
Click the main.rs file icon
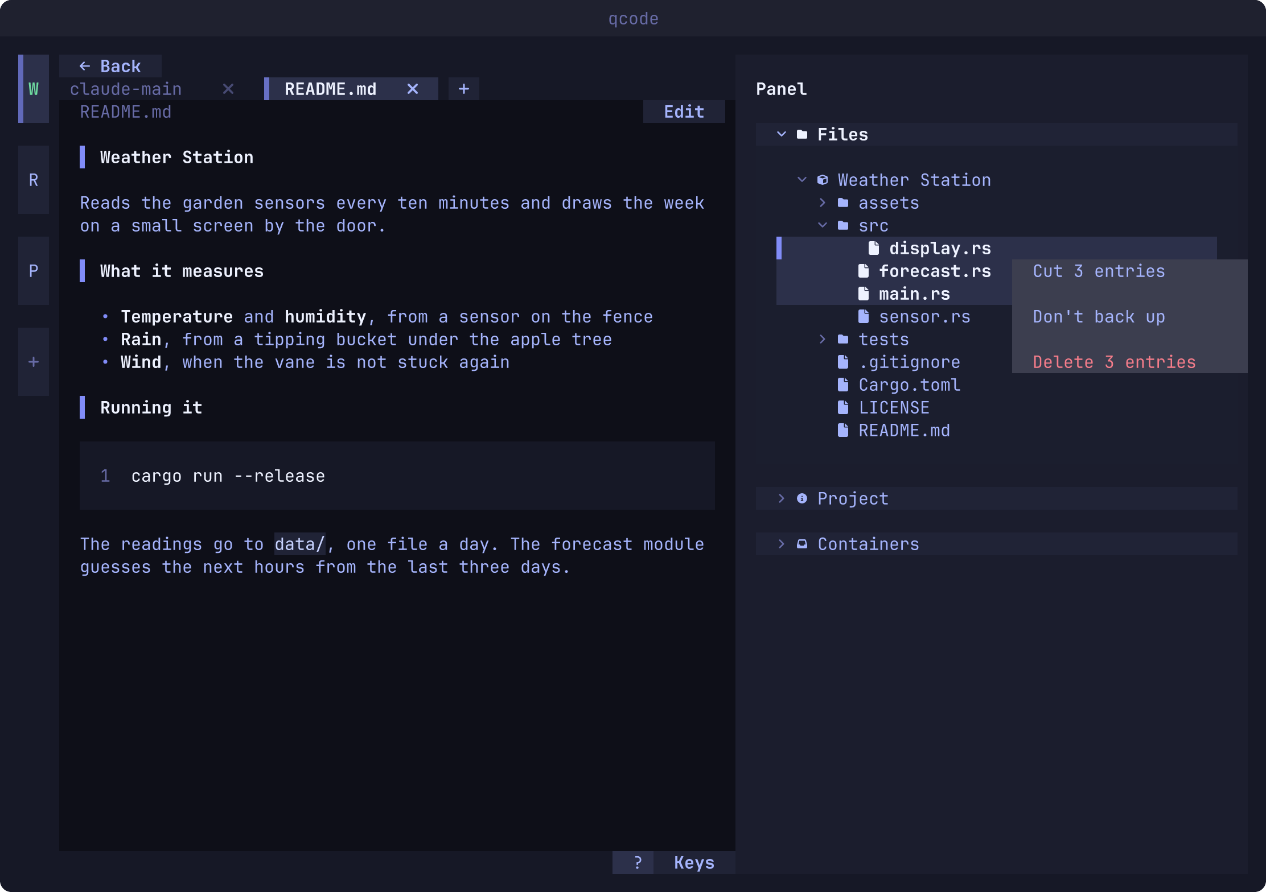tap(864, 294)
